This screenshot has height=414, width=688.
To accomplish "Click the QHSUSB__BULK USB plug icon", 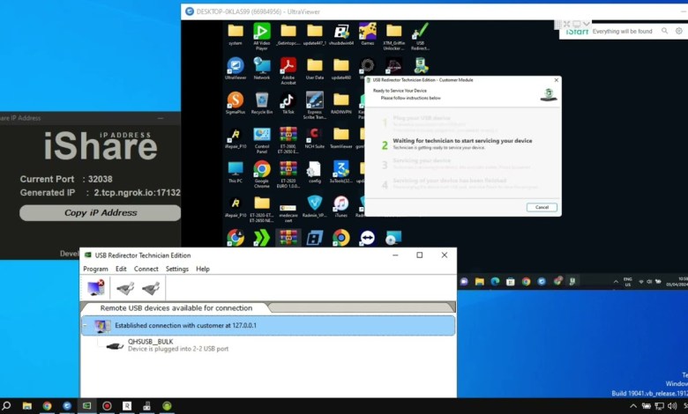I will [115, 346].
